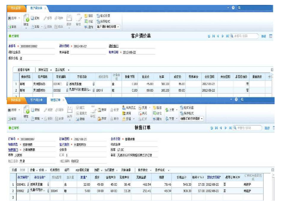
Task: Click ATP模拟运算 above the 销售订单 grid
Action: [x=82, y=170]
